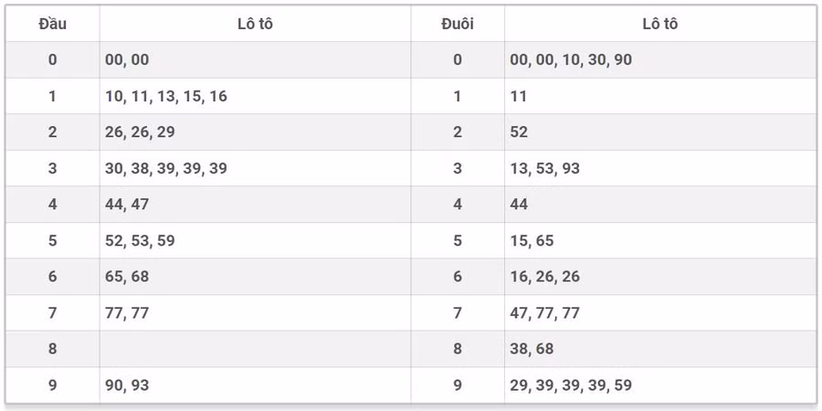Select the '38, 68' cell

point(532,349)
